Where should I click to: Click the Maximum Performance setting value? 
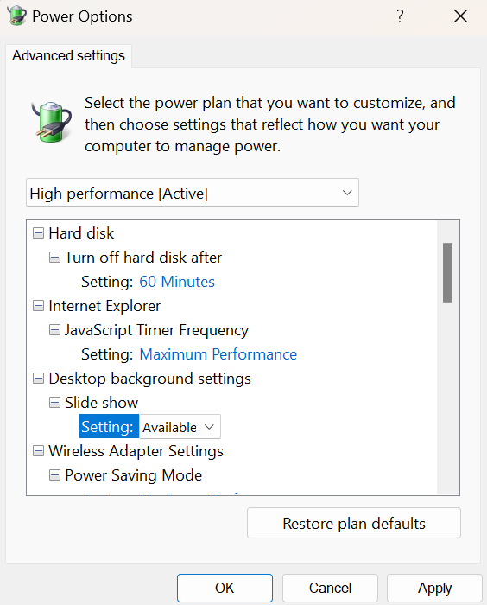[x=218, y=354]
